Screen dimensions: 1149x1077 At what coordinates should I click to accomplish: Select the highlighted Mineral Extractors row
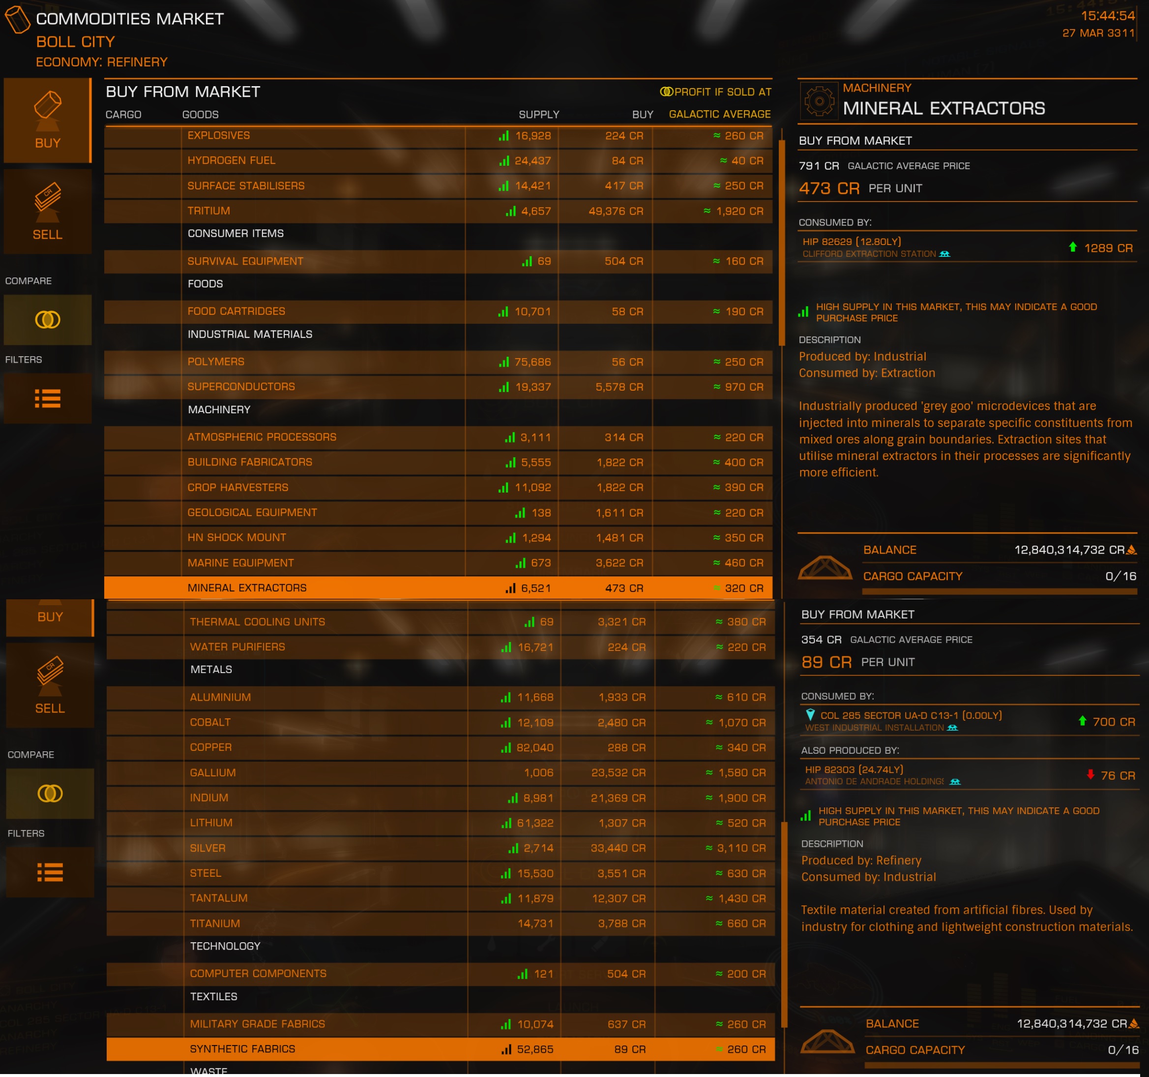point(438,587)
